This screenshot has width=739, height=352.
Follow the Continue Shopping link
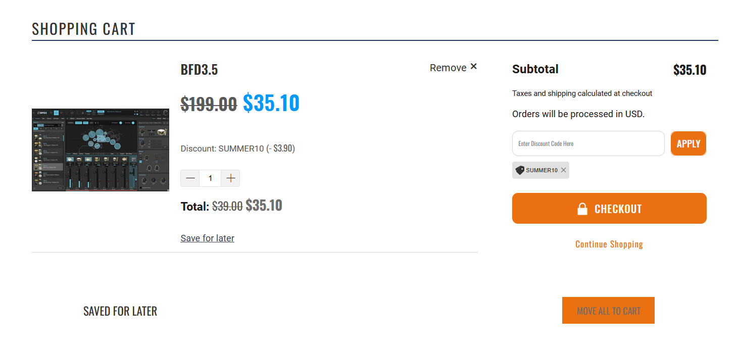coord(609,244)
